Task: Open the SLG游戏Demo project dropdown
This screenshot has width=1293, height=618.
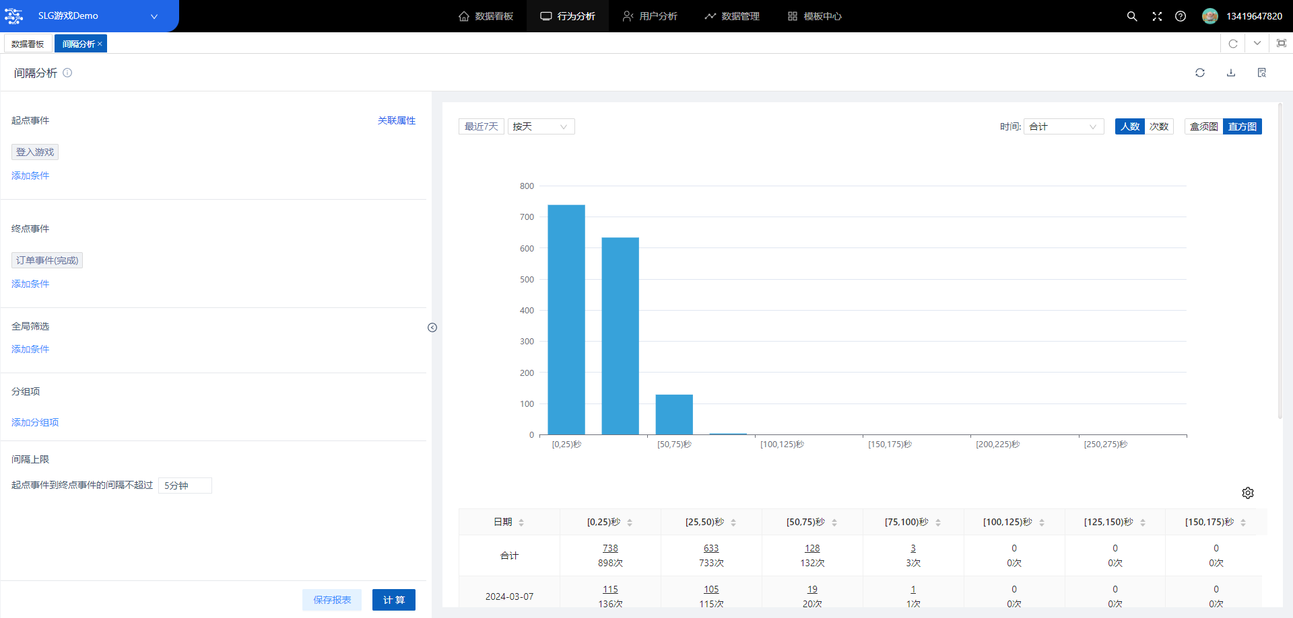Action: pyautogui.click(x=90, y=15)
